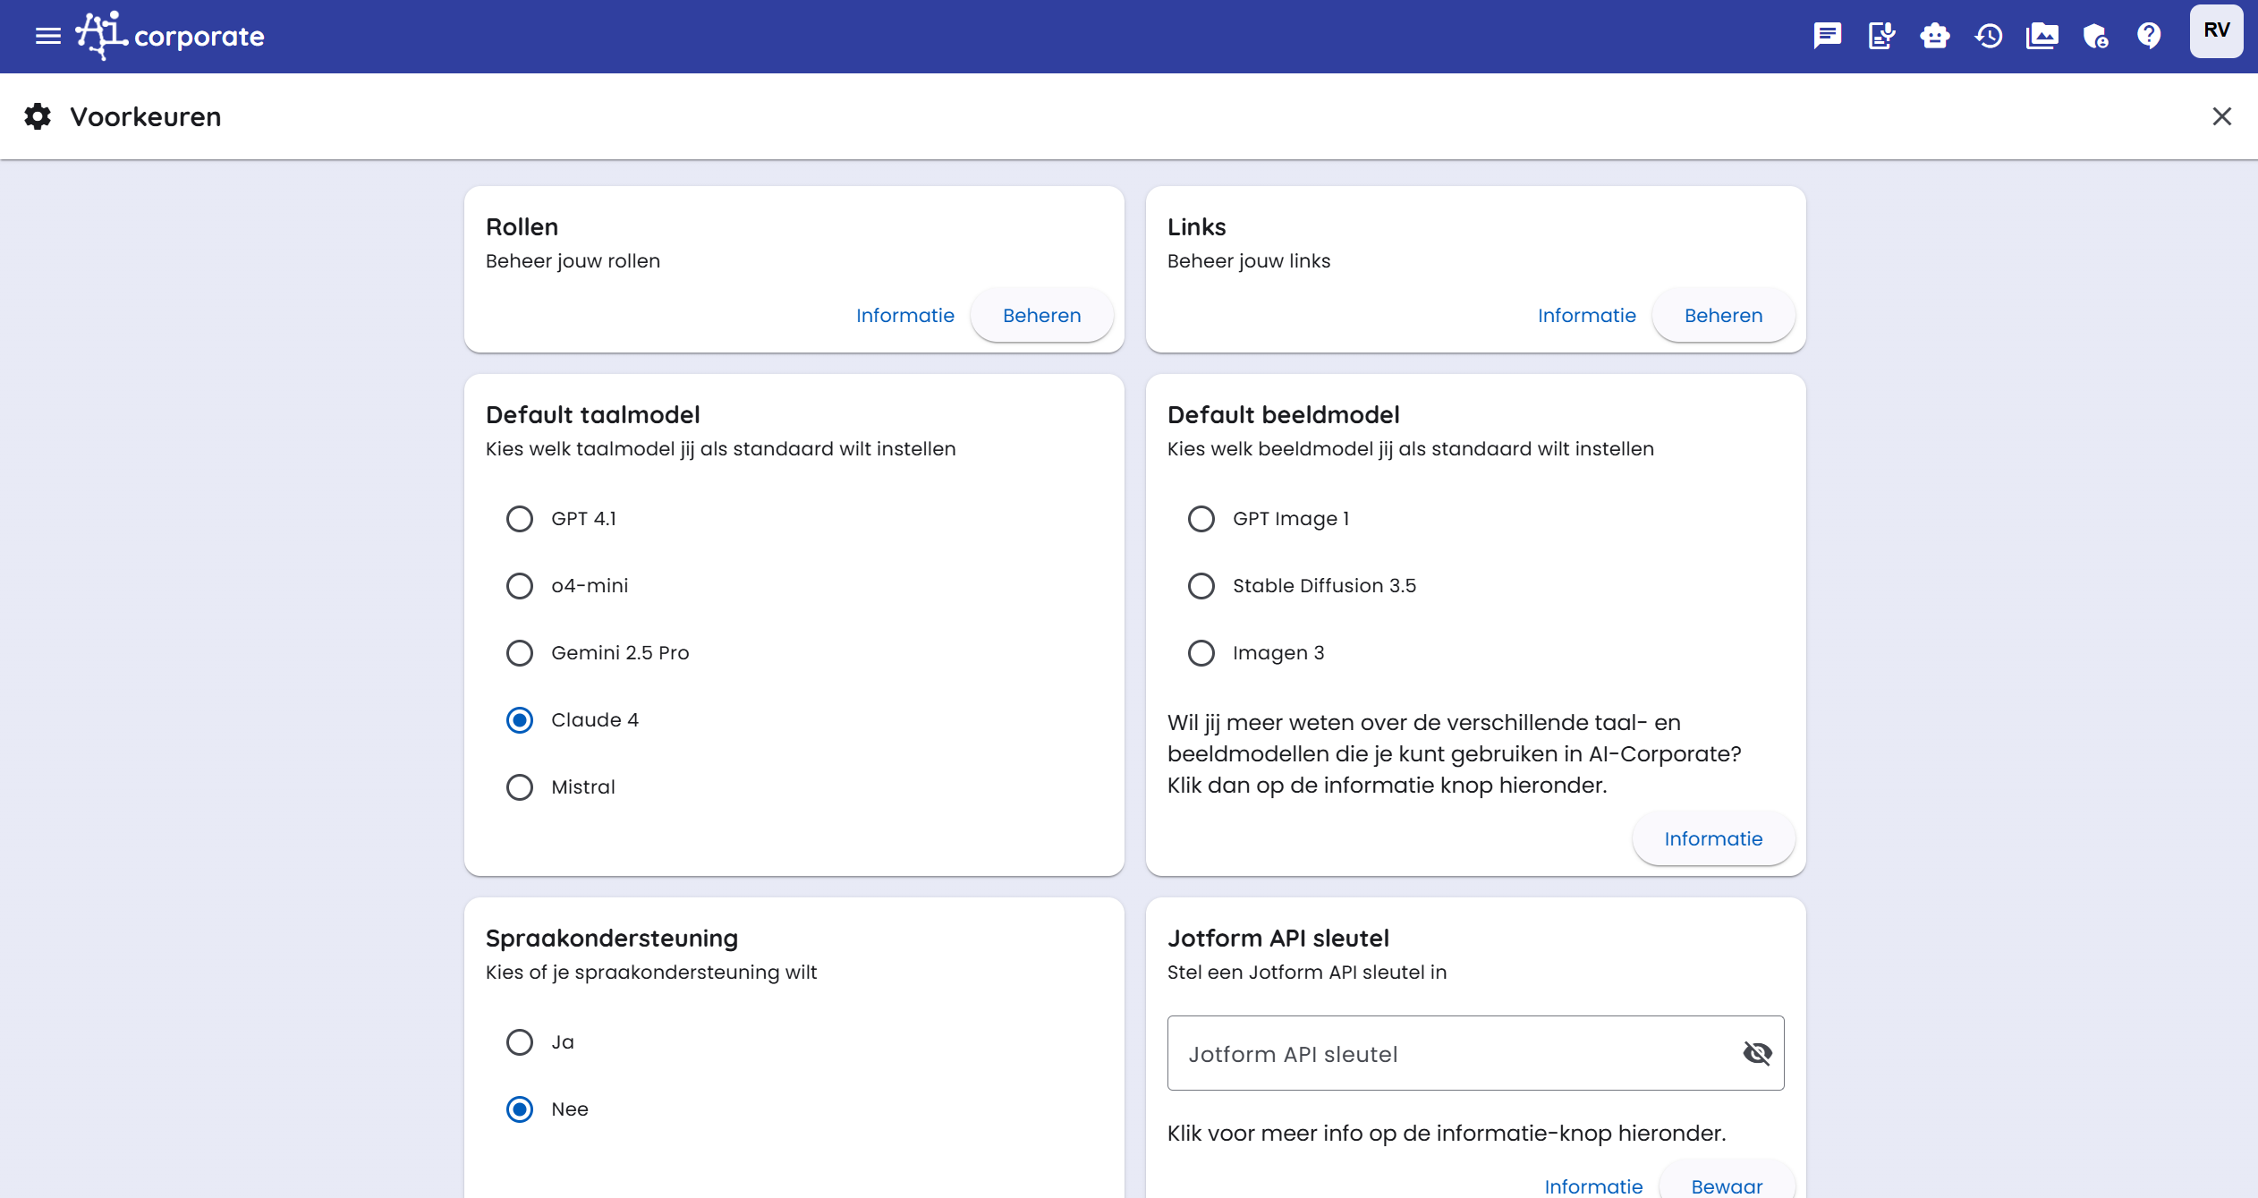Open the help question mark icon
Screen dimensions: 2258x1198
(2149, 36)
